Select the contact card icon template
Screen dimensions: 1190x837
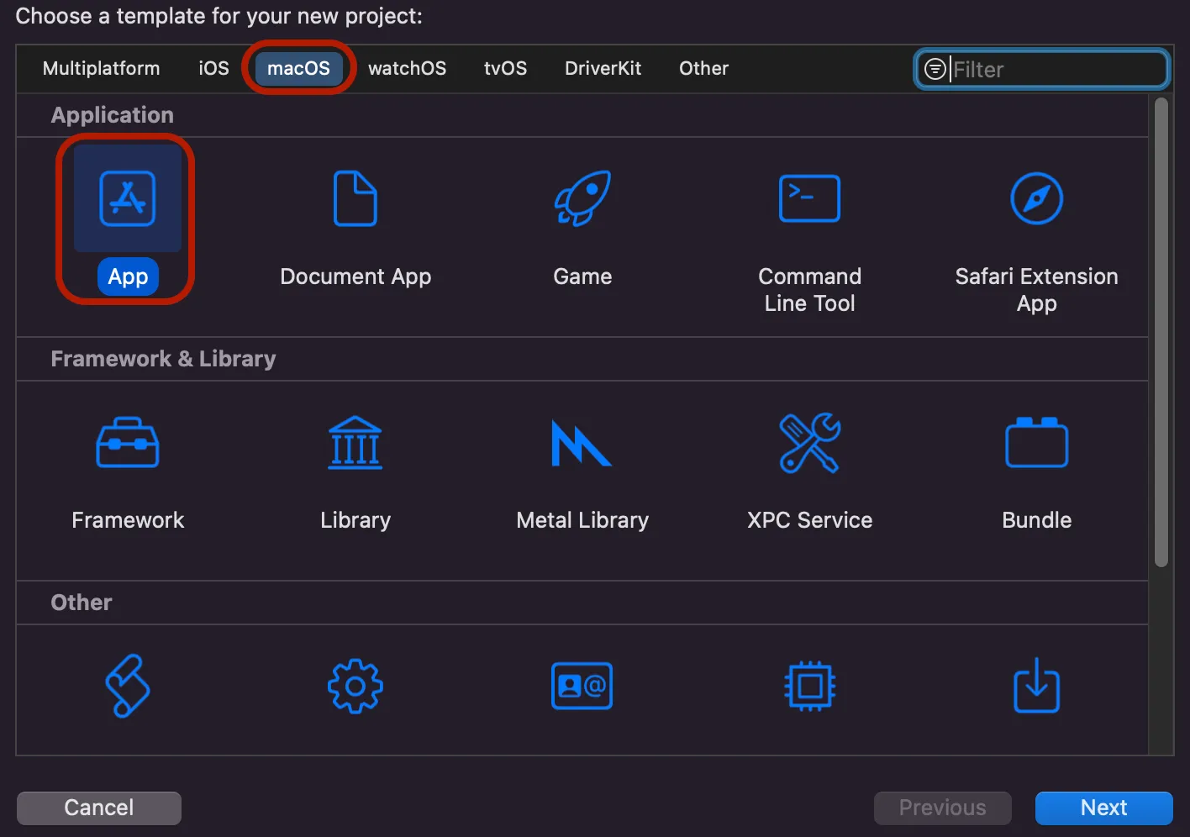582,687
